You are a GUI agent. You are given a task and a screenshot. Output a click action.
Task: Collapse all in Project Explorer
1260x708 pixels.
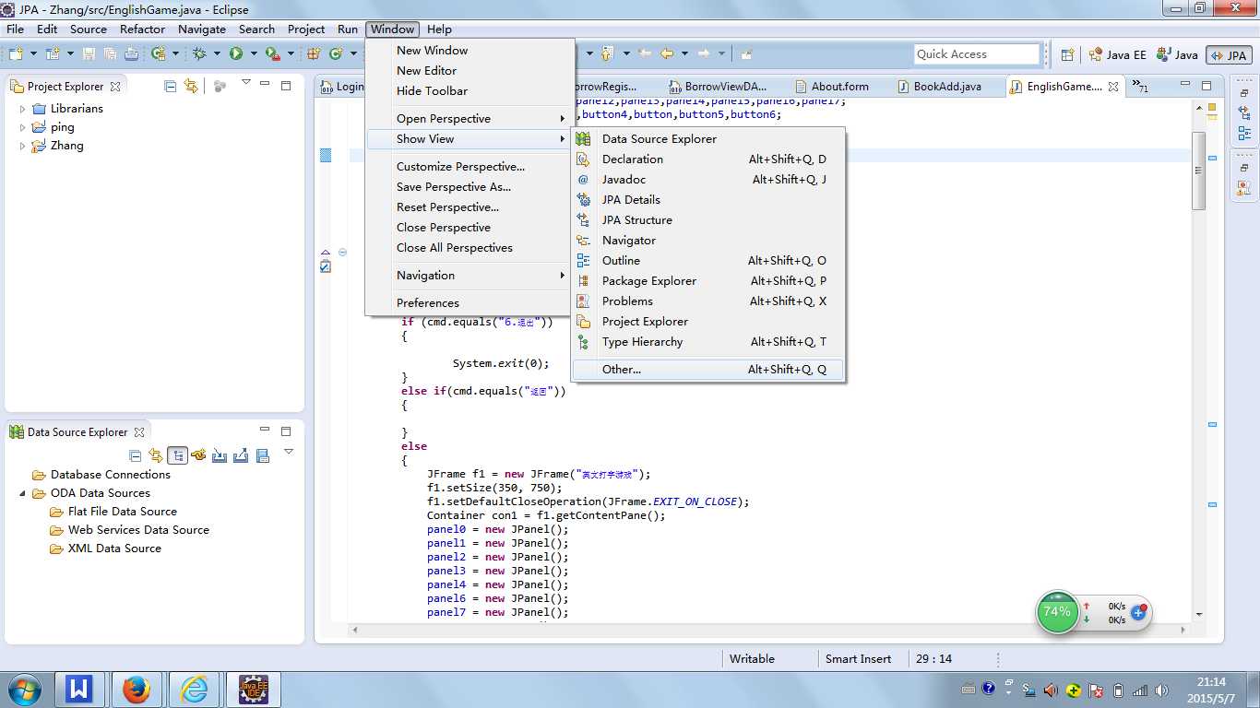[170, 86]
